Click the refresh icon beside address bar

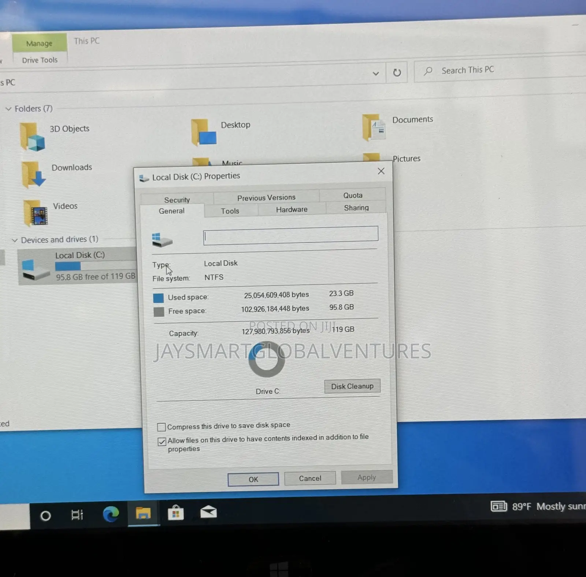(397, 72)
